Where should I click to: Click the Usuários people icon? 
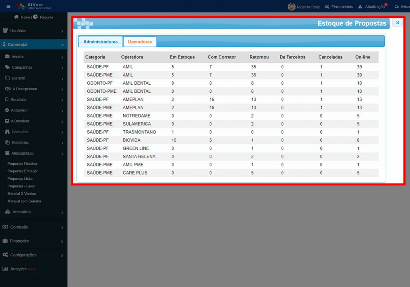[x=5, y=30]
